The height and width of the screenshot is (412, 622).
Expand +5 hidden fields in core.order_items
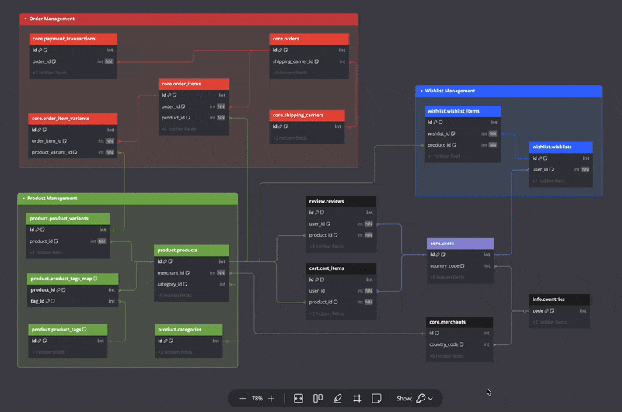pos(179,129)
